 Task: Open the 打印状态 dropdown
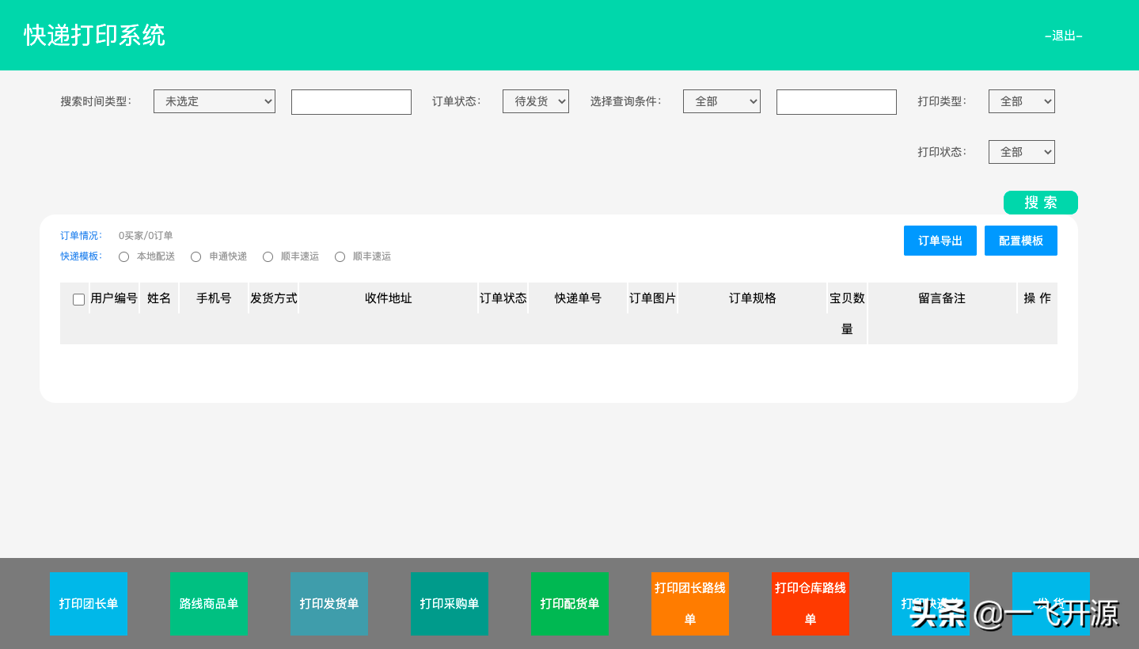click(x=1022, y=152)
